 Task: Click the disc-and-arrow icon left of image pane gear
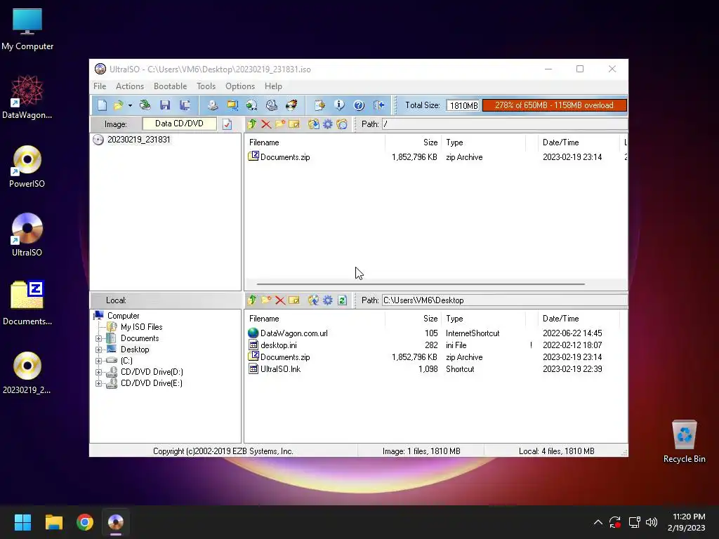point(314,124)
